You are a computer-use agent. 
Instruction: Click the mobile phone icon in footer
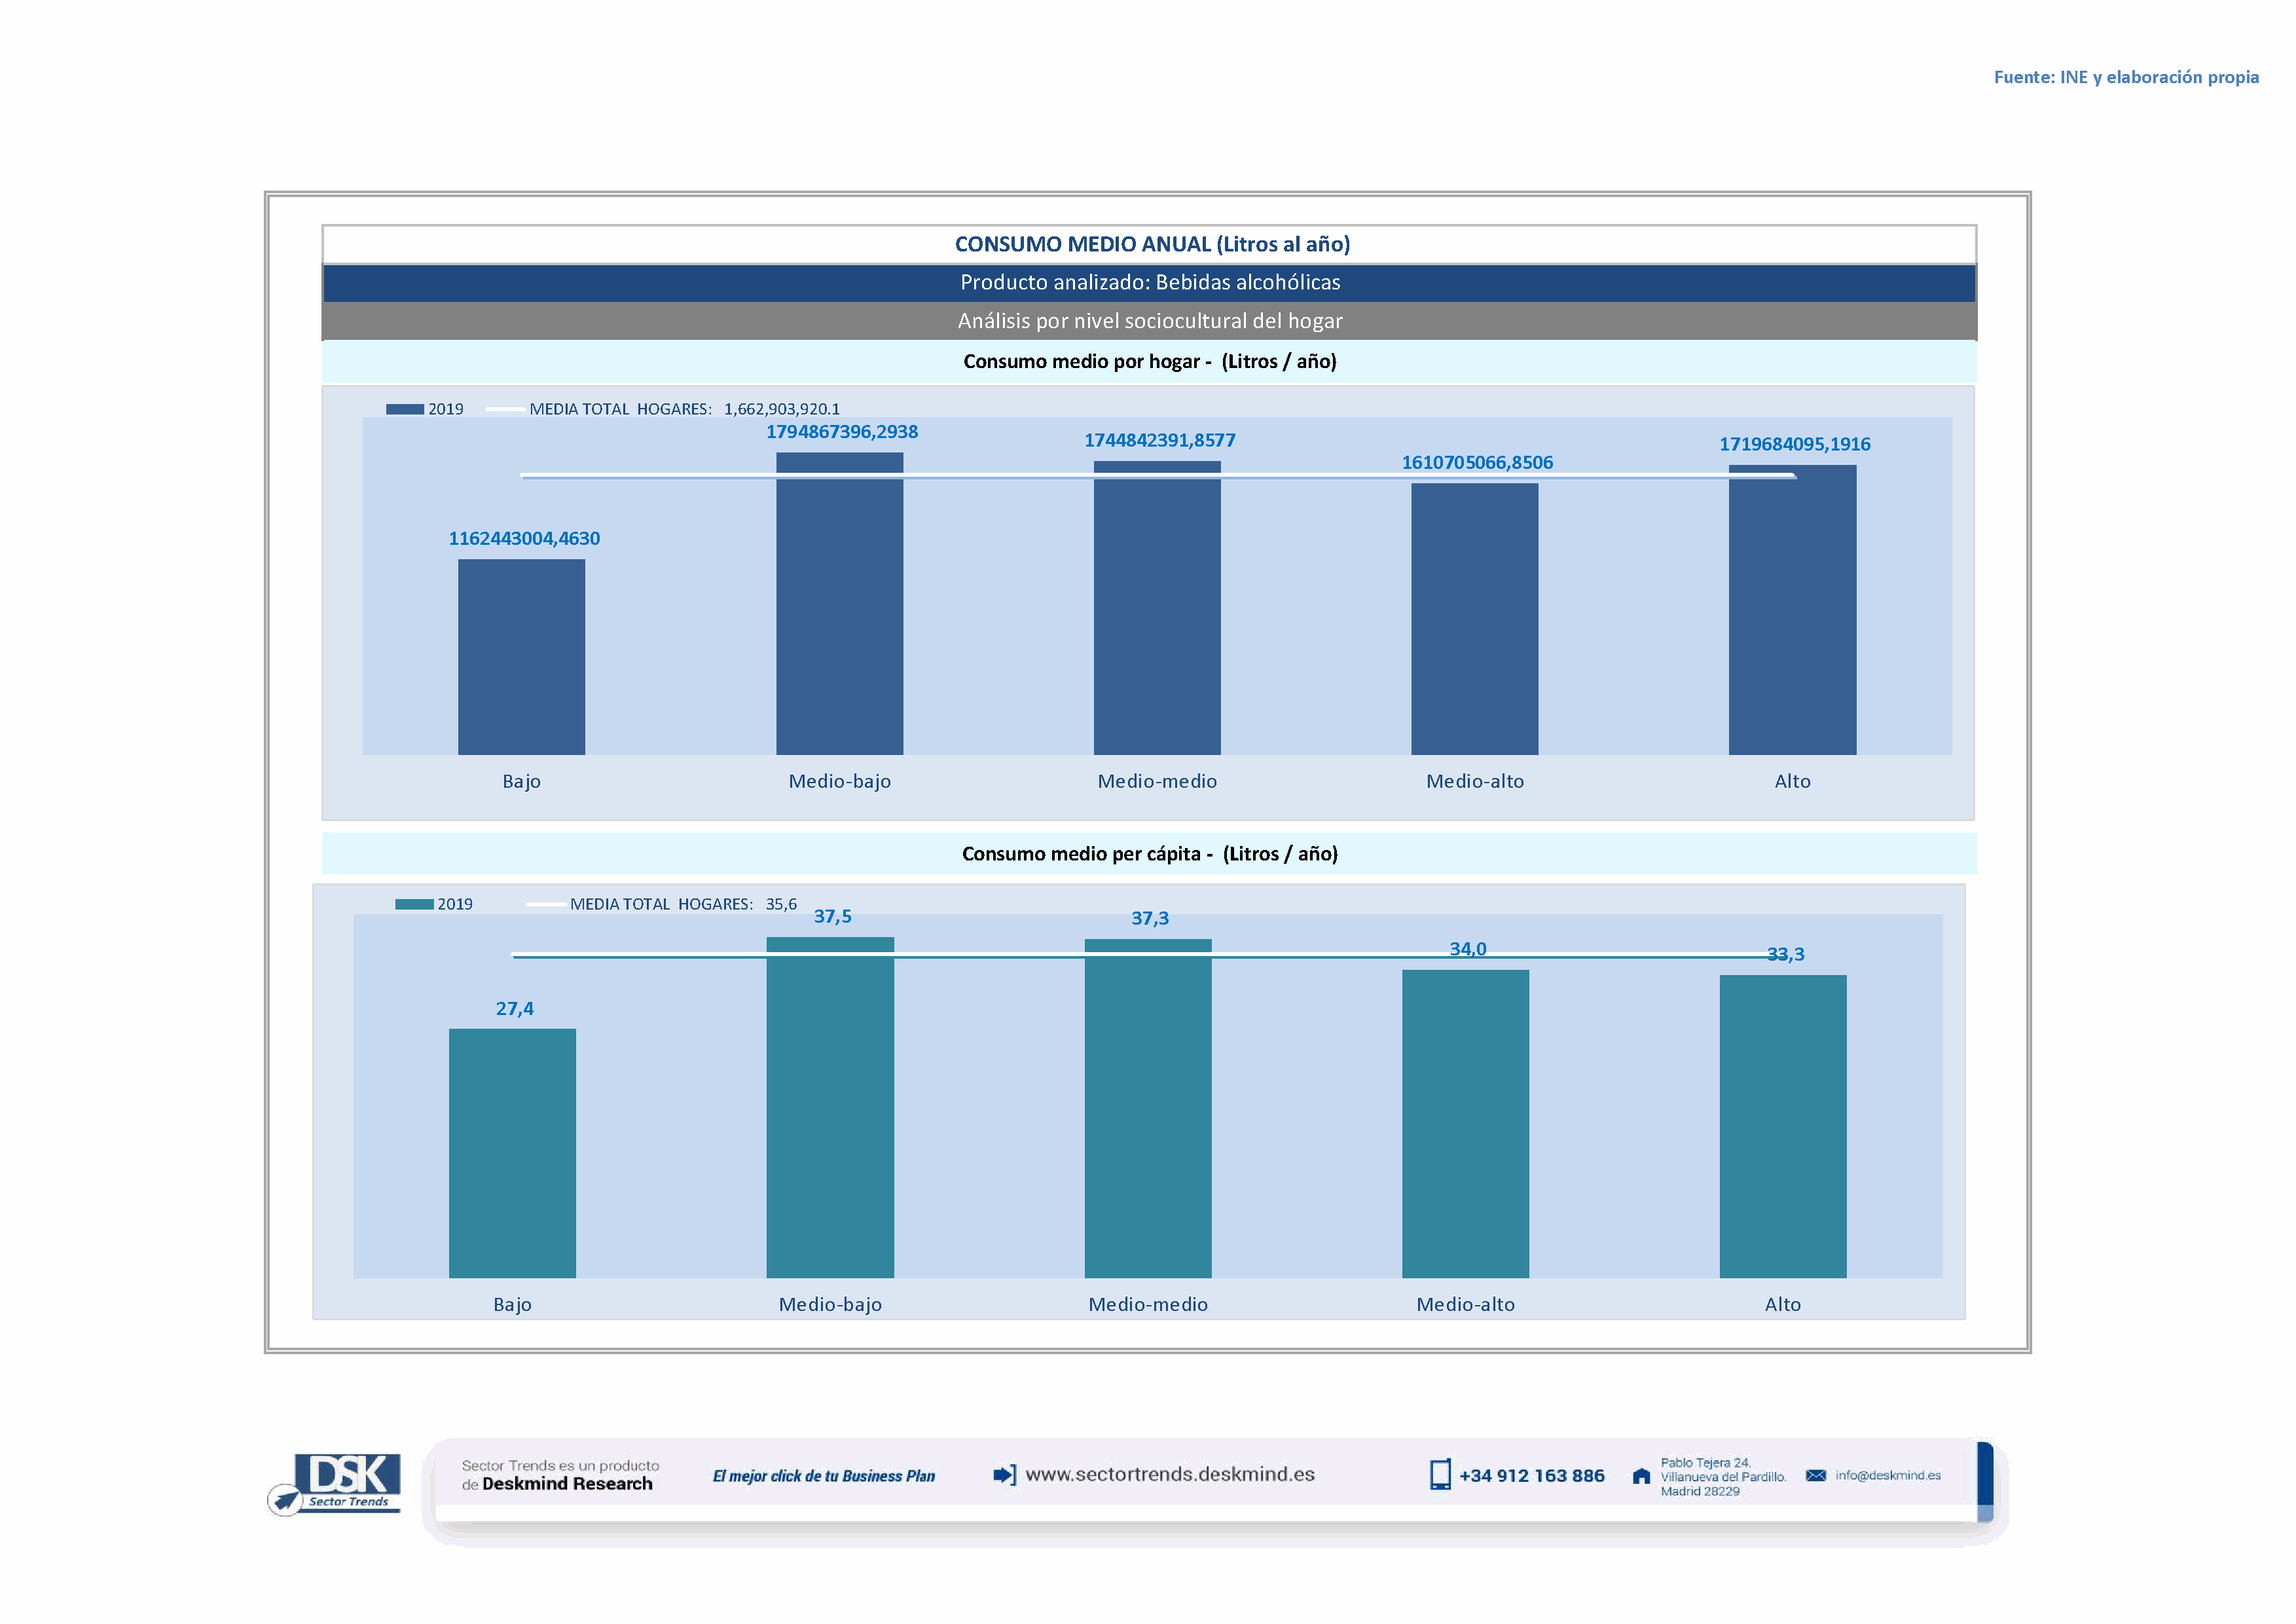coord(1439,1475)
